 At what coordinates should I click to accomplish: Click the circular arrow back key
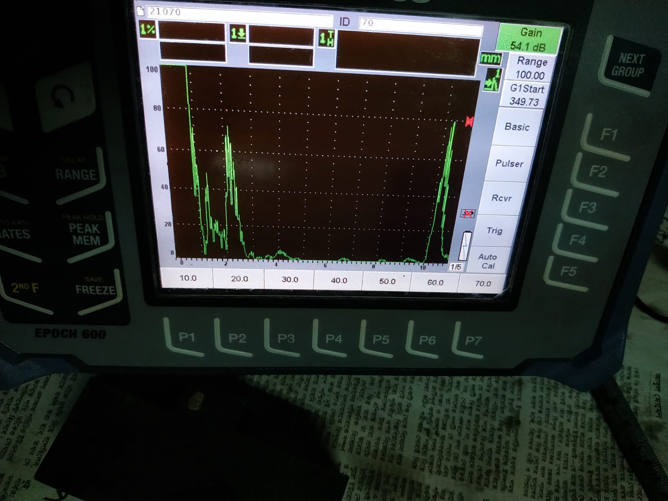[x=63, y=97]
